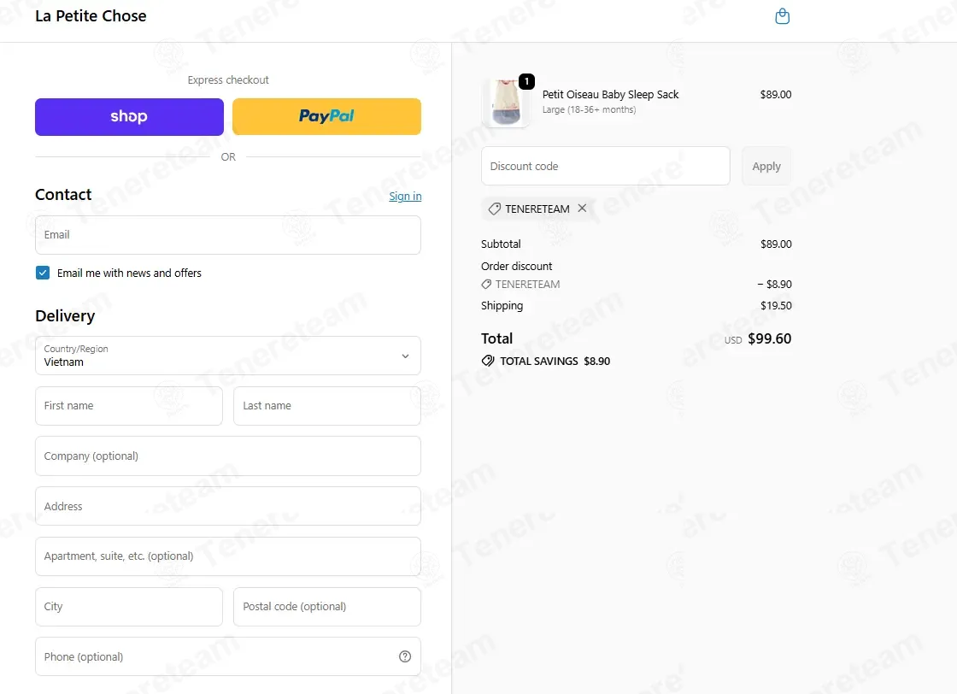Remove the TENERETEAM discount code

pos(582,209)
